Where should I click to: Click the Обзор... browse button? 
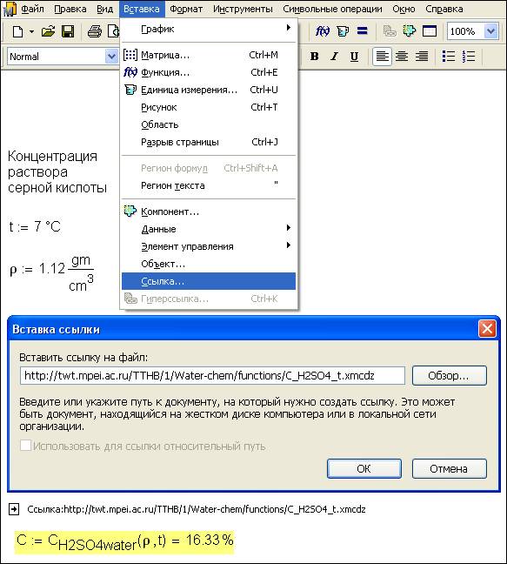449,376
